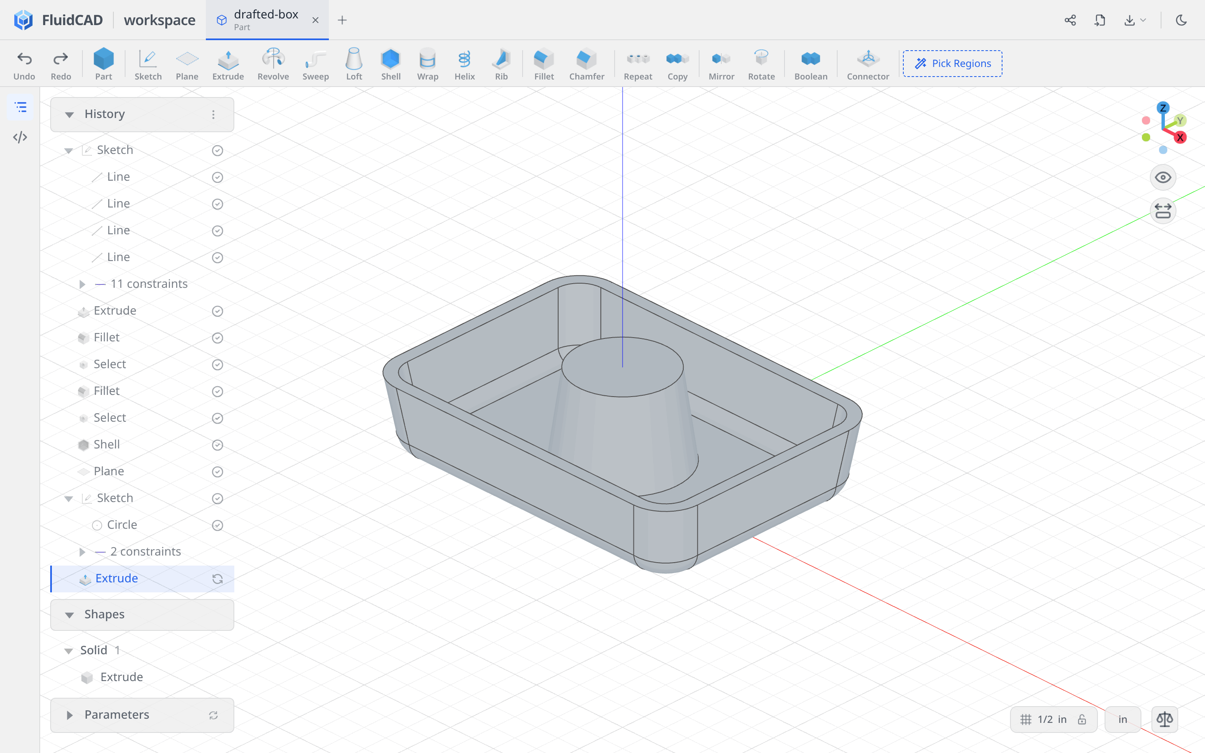
Task: Open History panel options menu
Action: click(213, 115)
